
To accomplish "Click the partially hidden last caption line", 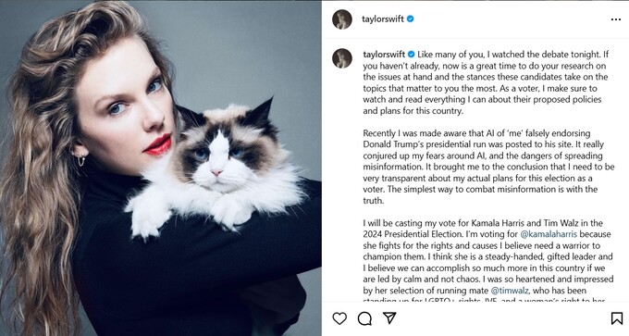I will [484, 300].
